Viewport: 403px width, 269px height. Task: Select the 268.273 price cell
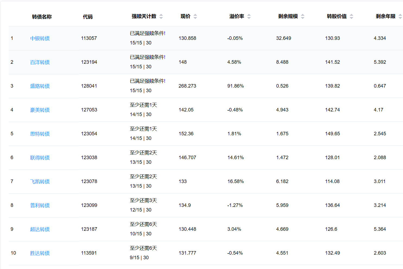coord(187,86)
